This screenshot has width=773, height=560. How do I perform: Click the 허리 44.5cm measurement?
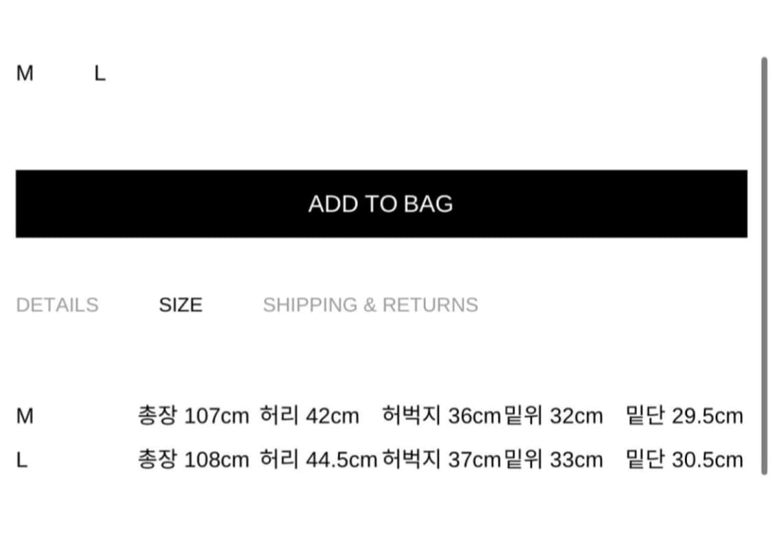coord(318,460)
